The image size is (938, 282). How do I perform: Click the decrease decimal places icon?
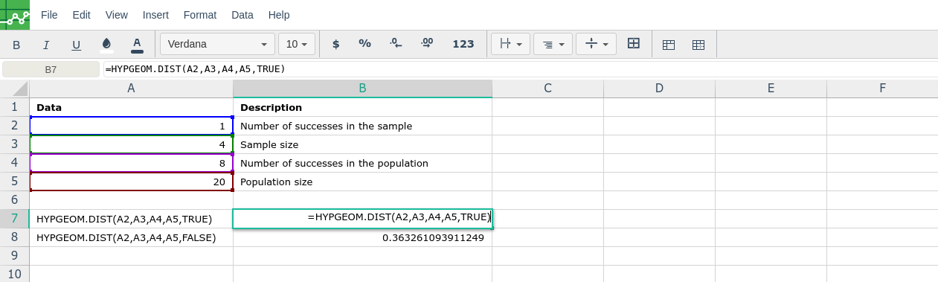[396, 44]
